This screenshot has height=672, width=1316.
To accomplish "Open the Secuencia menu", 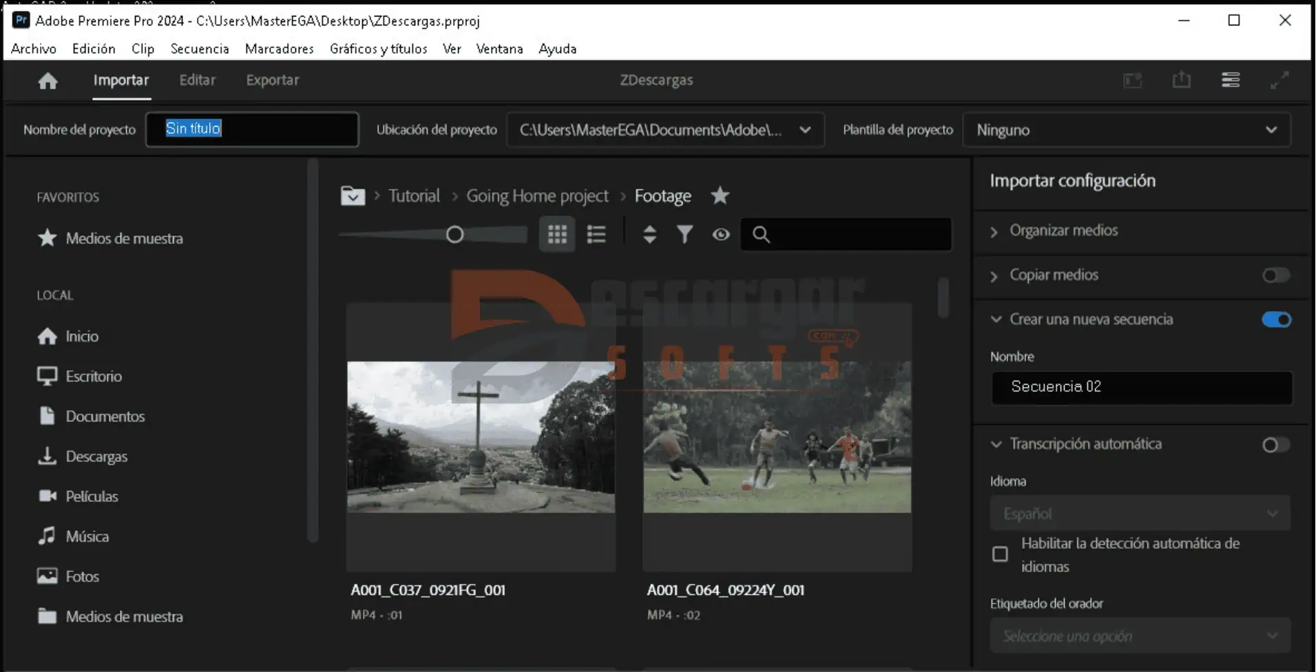I will click(x=200, y=49).
